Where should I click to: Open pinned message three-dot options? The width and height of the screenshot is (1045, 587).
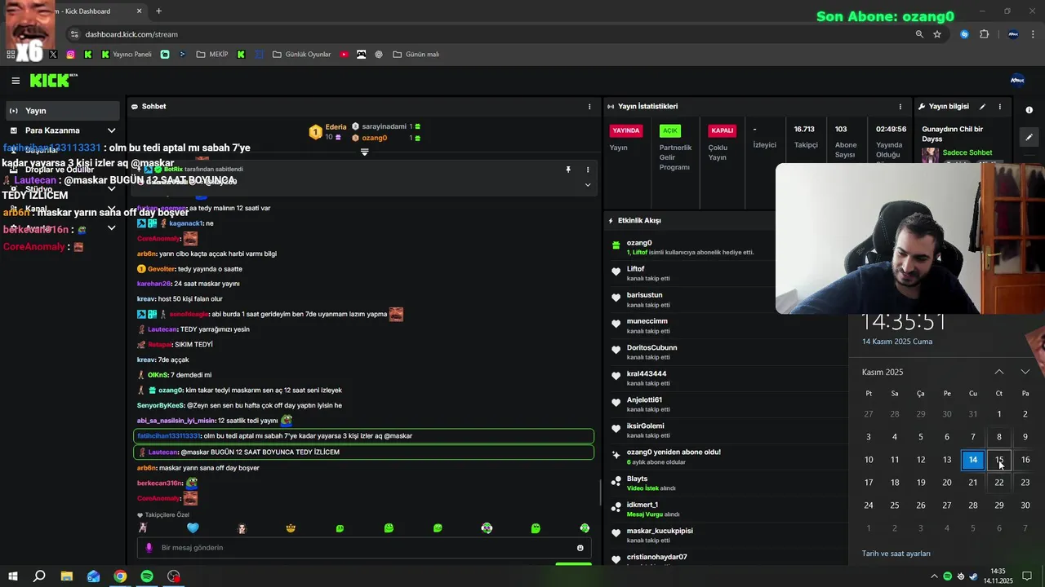click(x=587, y=170)
